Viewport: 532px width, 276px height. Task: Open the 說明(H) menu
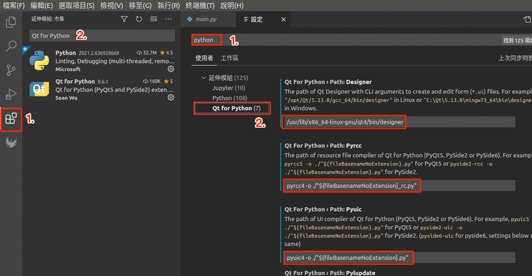tap(232, 5)
